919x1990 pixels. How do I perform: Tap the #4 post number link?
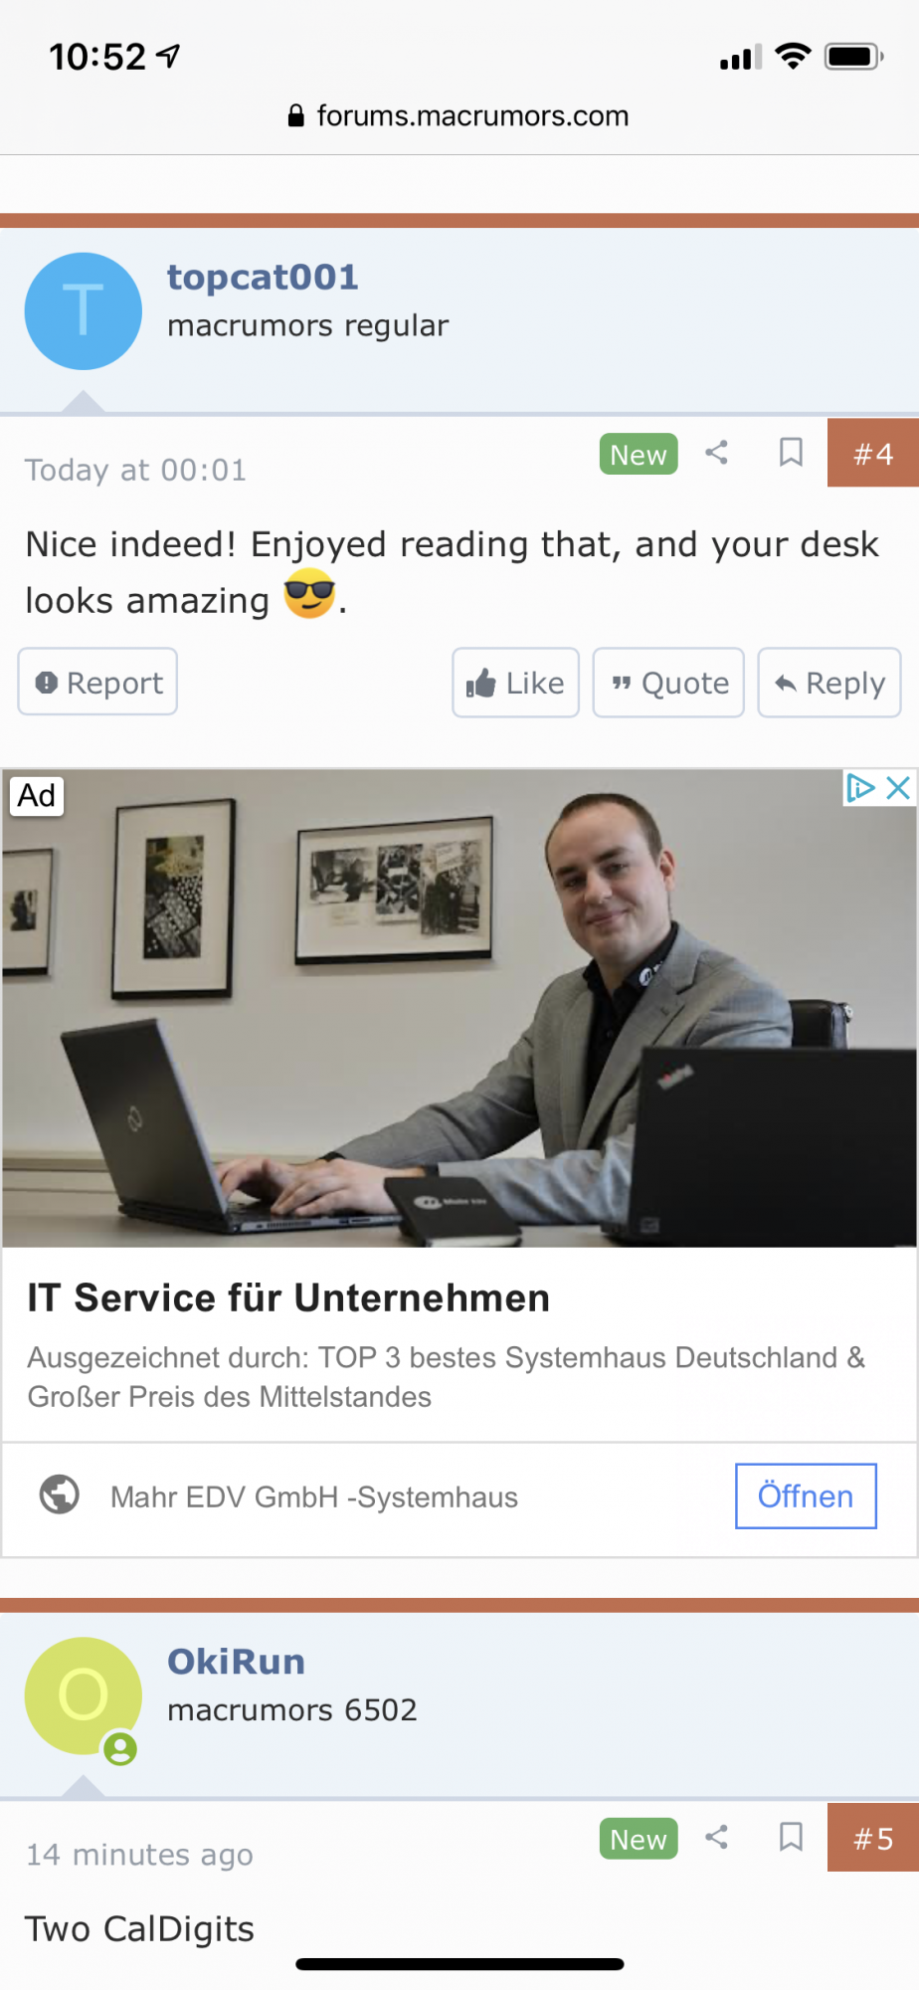point(873,453)
